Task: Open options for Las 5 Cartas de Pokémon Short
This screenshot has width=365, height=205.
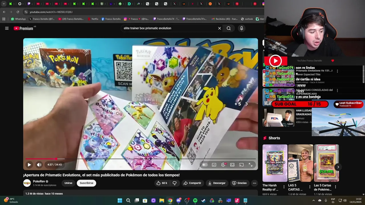Action: (335, 187)
